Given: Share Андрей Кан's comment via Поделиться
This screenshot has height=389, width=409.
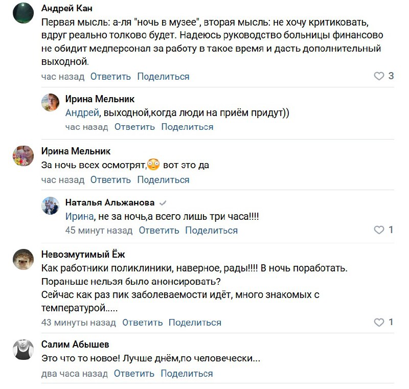Looking at the screenshot, I should click(163, 77).
